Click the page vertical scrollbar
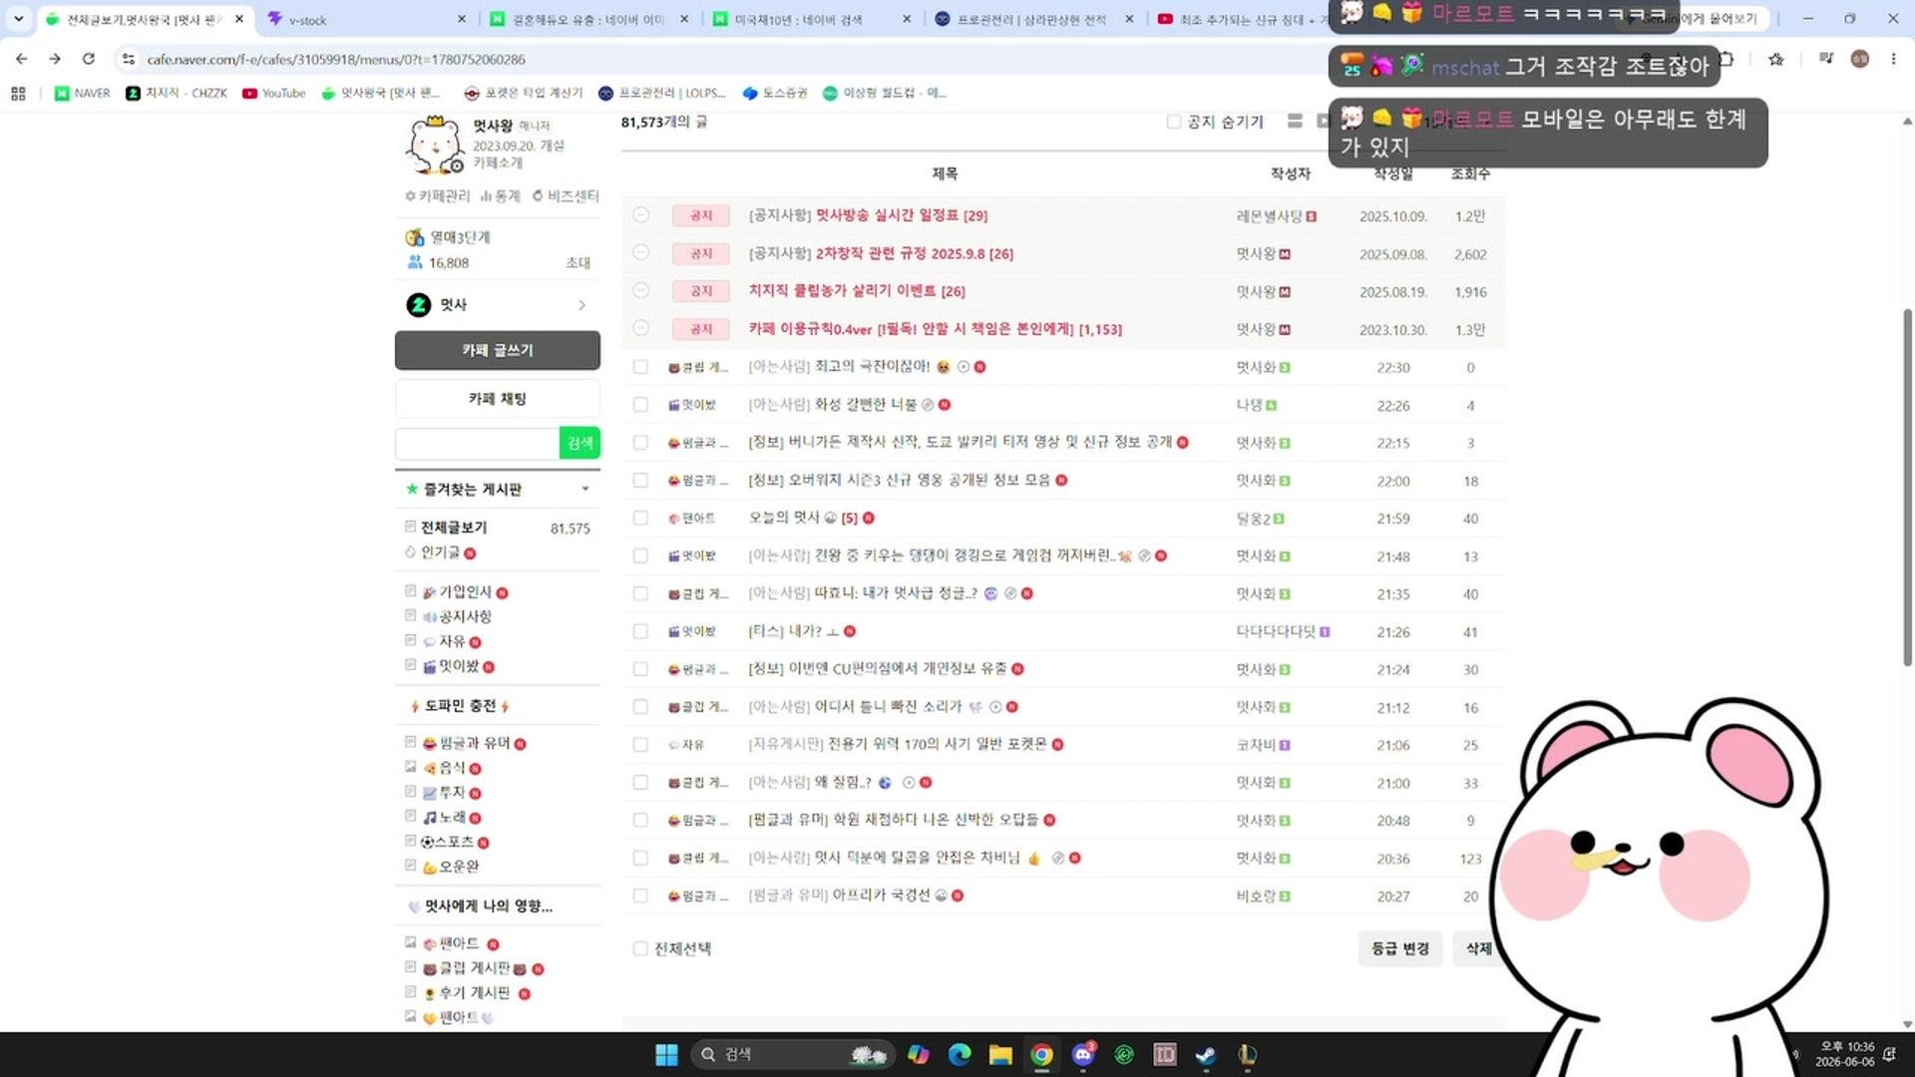1915x1077 pixels. [1907, 489]
